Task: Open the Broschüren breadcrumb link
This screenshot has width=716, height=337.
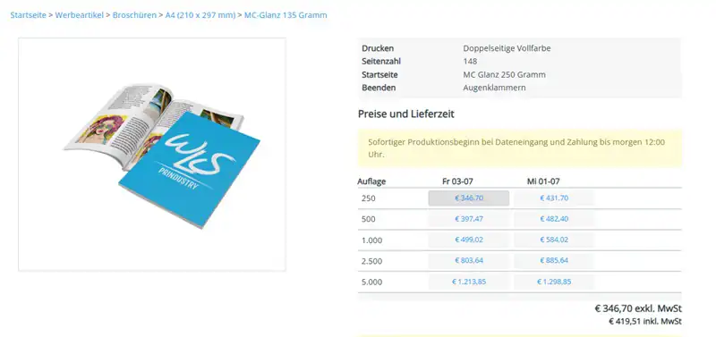Action: (135, 15)
